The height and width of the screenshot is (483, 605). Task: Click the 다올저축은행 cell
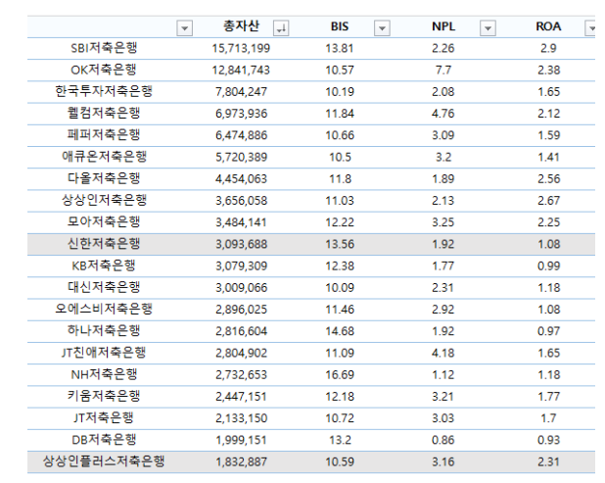(x=104, y=178)
